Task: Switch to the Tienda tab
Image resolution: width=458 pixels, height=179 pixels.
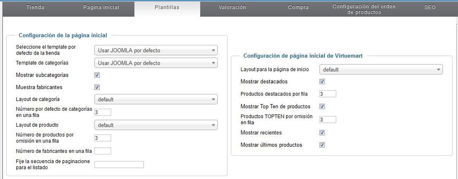Action: click(35, 7)
